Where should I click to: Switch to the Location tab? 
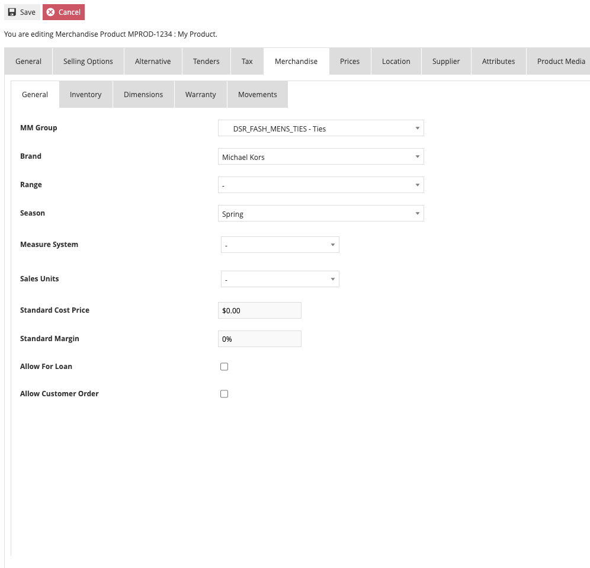396,62
